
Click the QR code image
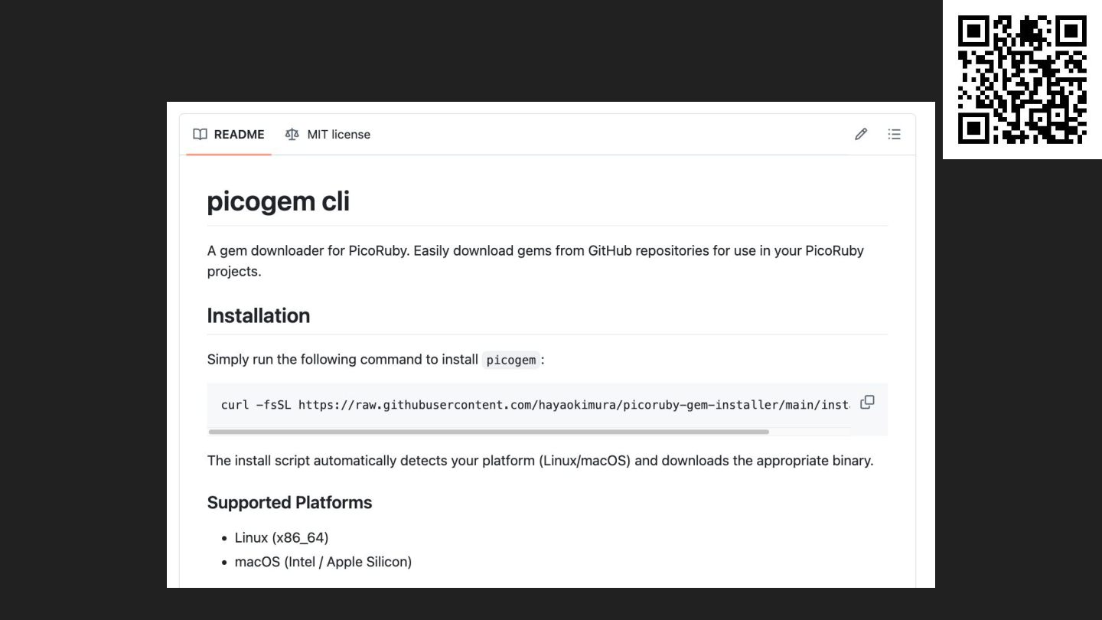[x=1022, y=80]
